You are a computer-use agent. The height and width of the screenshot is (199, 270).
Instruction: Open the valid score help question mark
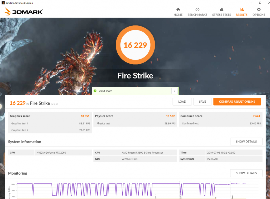[175, 91]
